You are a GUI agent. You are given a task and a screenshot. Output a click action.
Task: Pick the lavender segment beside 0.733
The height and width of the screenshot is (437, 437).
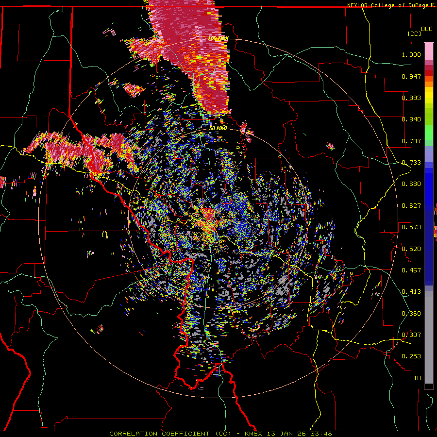pos(429,154)
